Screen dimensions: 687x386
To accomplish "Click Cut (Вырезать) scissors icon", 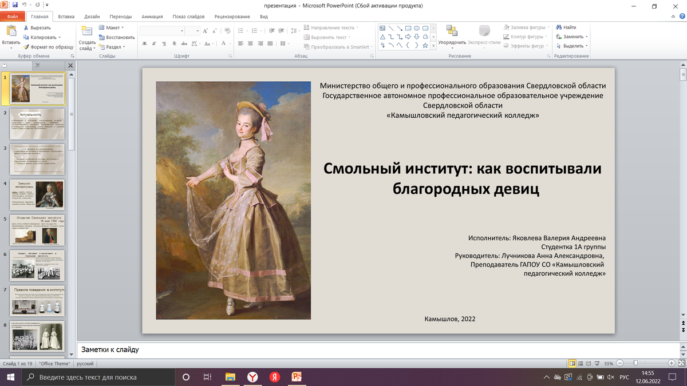I will tap(26, 27).
